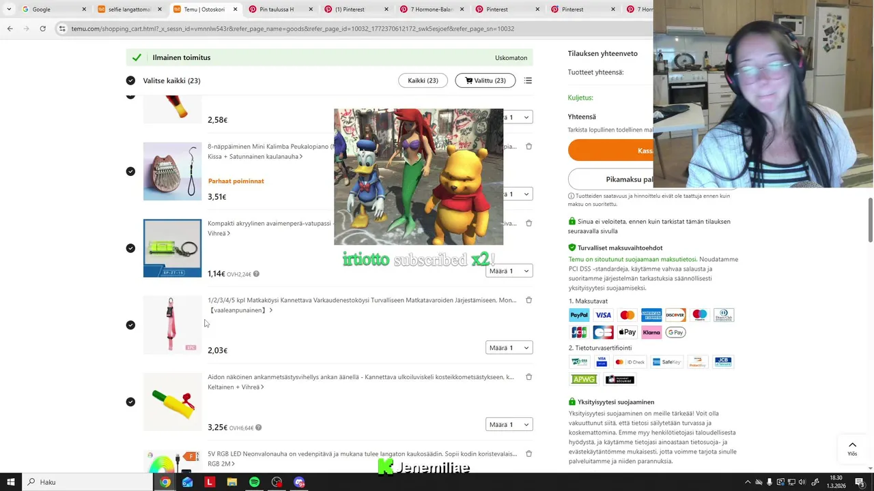Click the Kaikki (23) filter button
This screenshot has width=874, height=491.
click(423, 80)
